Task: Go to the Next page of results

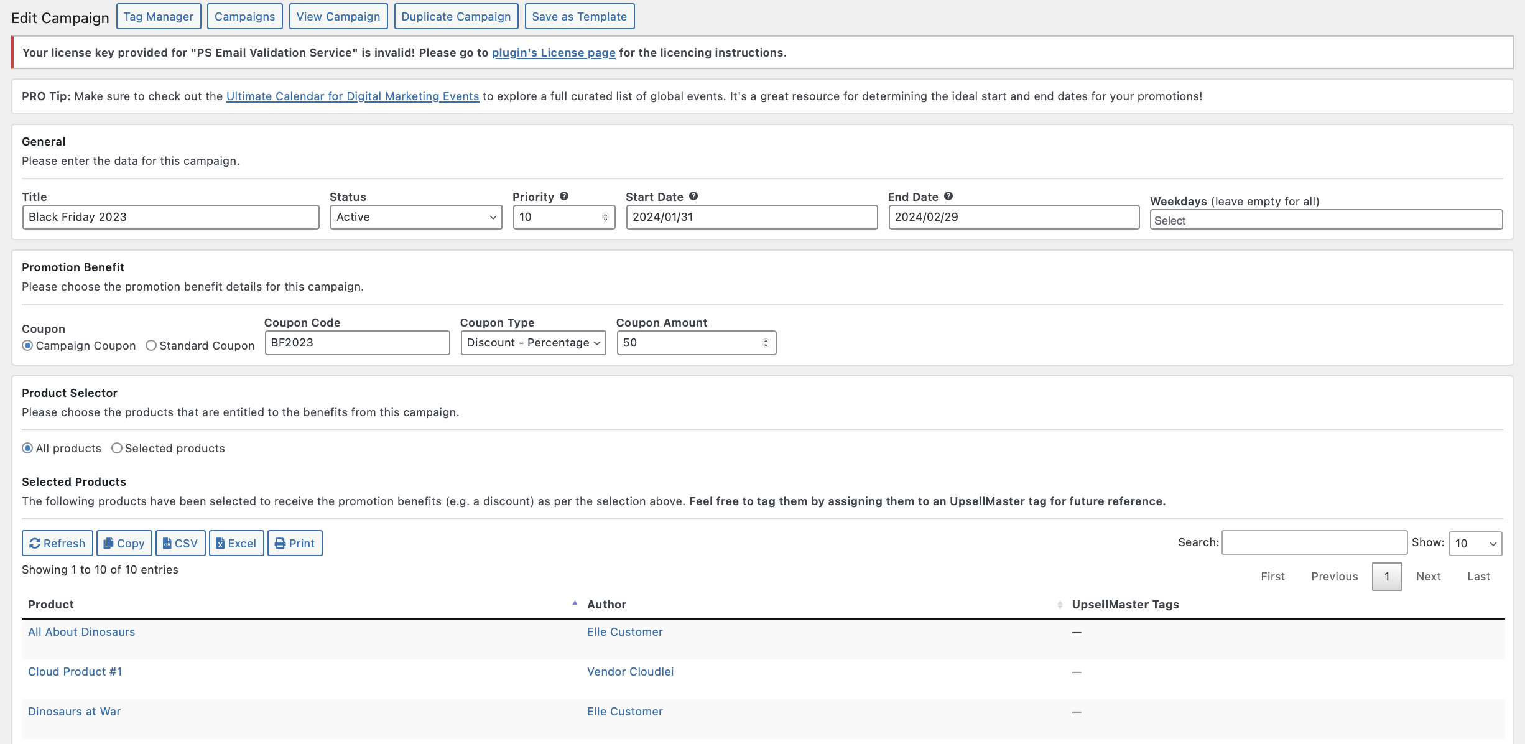Action: click(x=1428, y=577)
